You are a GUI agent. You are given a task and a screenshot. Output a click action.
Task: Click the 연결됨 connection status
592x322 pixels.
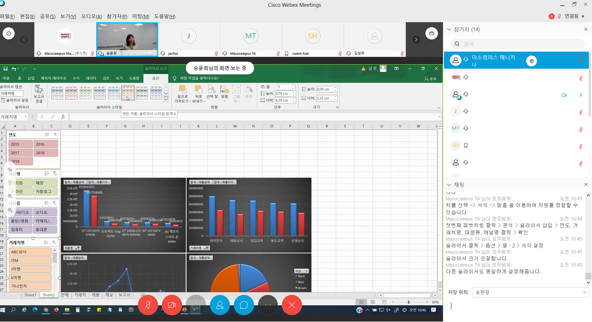click(571, 16)
